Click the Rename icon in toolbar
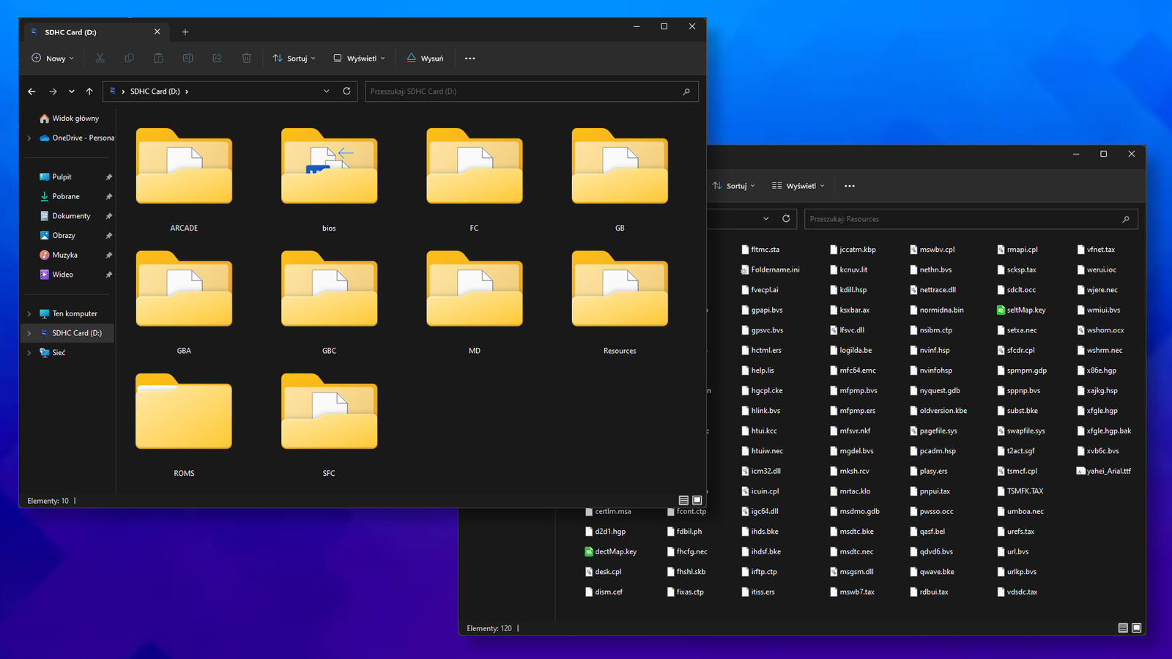This screenshot has height=659, width=1172. pos(188,59)
